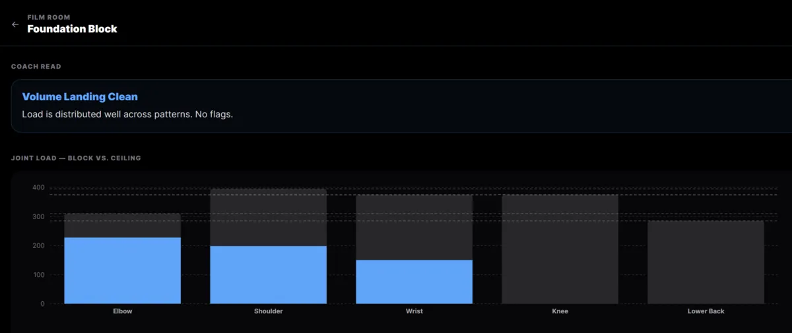The image size is (792, 333).
Task: Click the Elbow axis label
Action: (x=122, y=311)
